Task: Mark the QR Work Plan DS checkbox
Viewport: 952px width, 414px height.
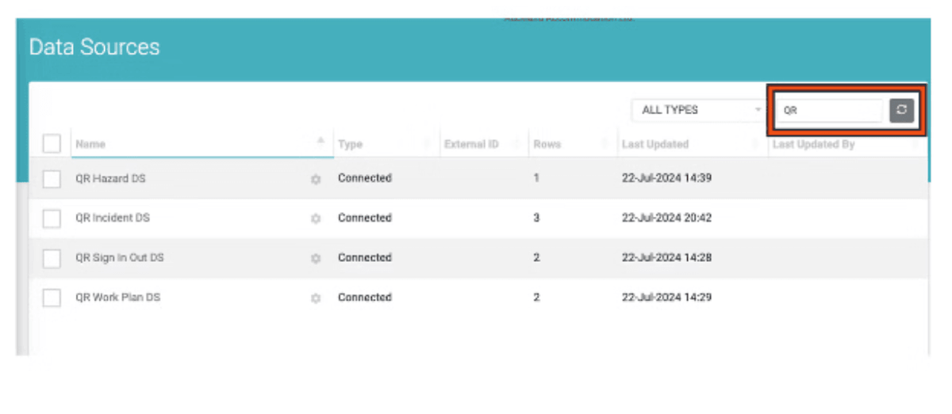Action: tap(52, 298)
